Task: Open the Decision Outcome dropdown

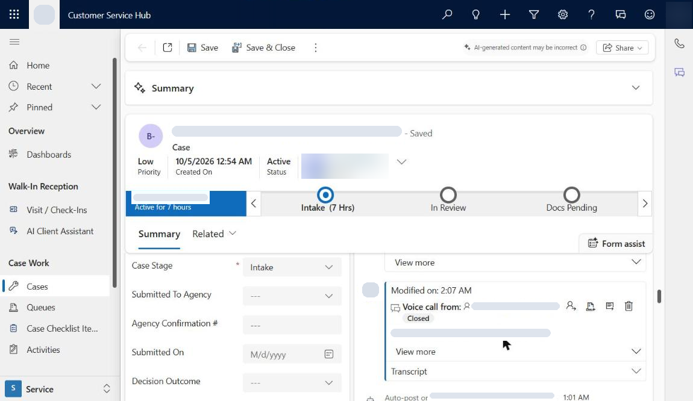Action: (292, 382)
